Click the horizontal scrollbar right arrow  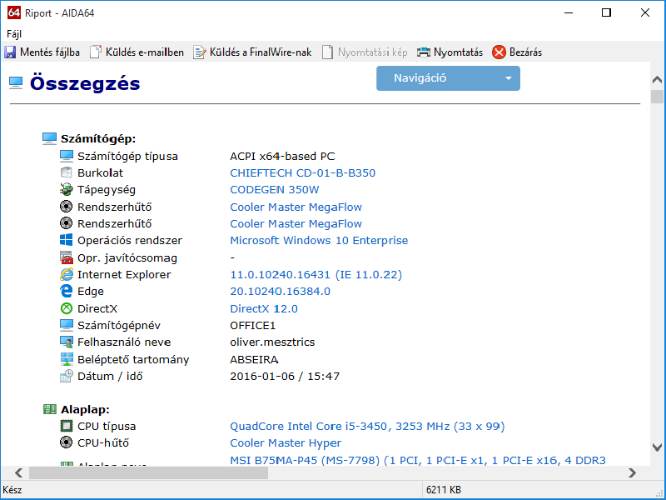632,472
